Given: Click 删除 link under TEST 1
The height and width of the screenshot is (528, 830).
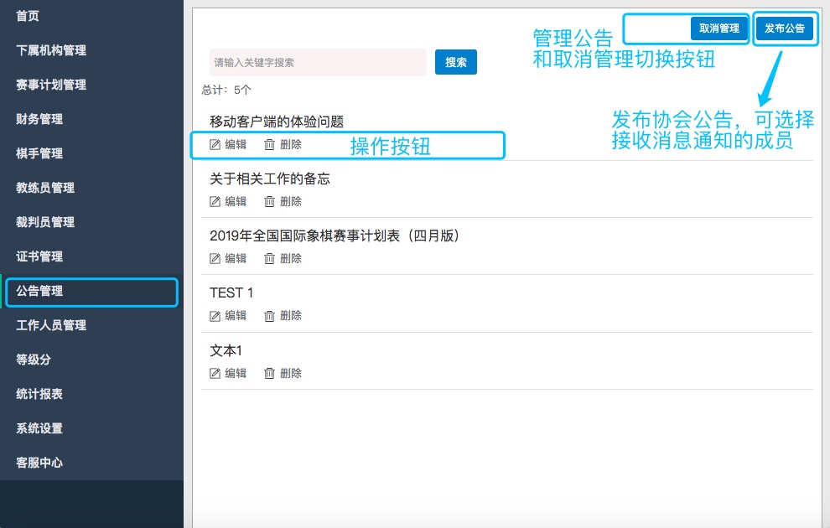Looking at the screenshot, I should pyautogui.click(x=291, y=316).
